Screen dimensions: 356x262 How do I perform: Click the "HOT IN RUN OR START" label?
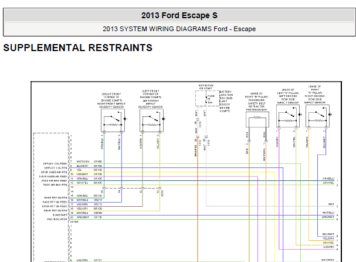[206, 87]
